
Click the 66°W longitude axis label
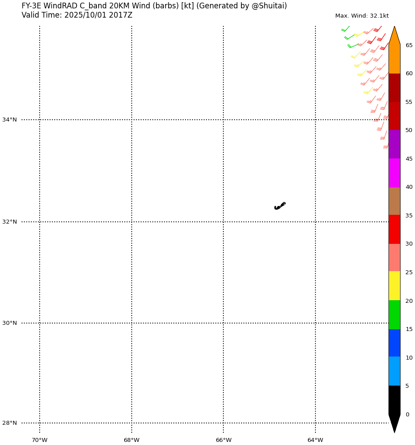[x=223, y=440]
